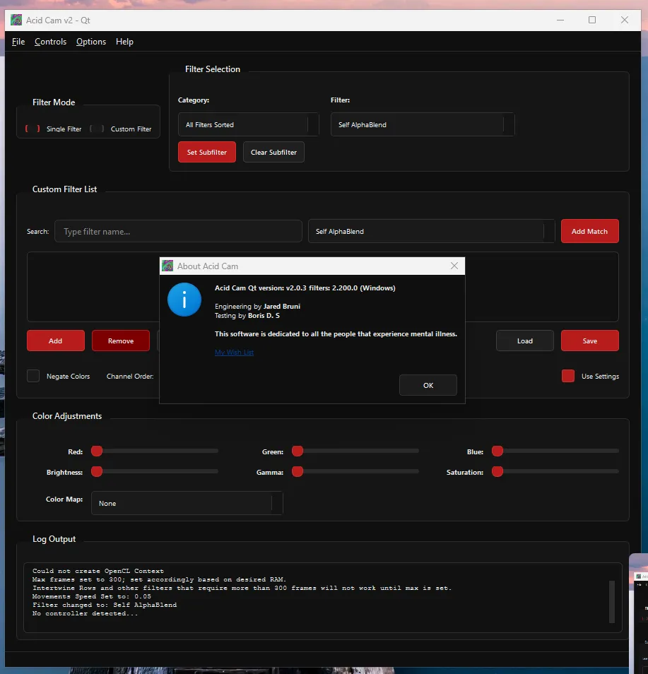Click the Brightness slider handle

coord(97,471)
